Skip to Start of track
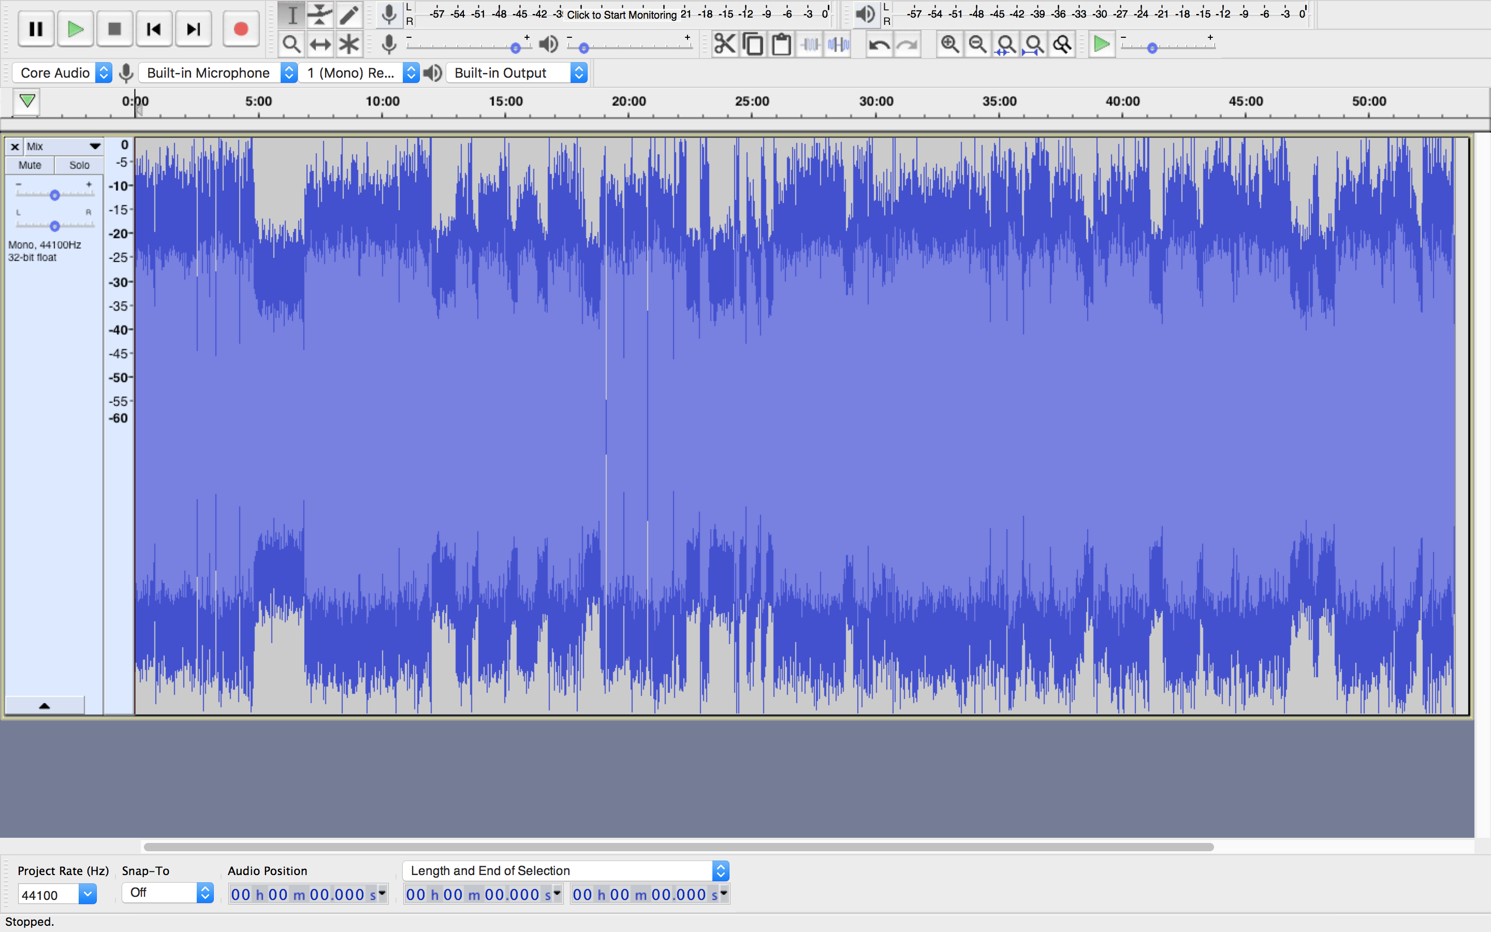The width and height of the screenshot is (1491, 932). click(x=154, y=29)
